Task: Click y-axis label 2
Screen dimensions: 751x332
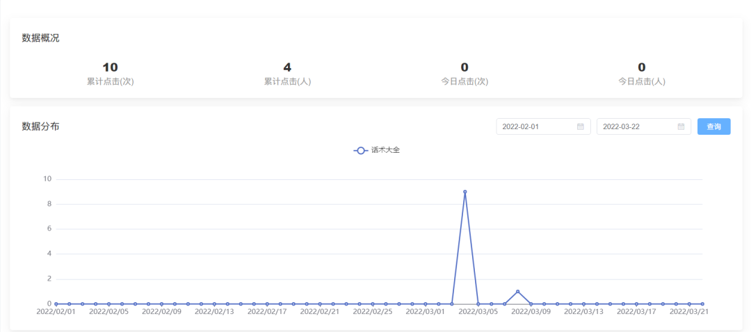Action: pos(49,279)
